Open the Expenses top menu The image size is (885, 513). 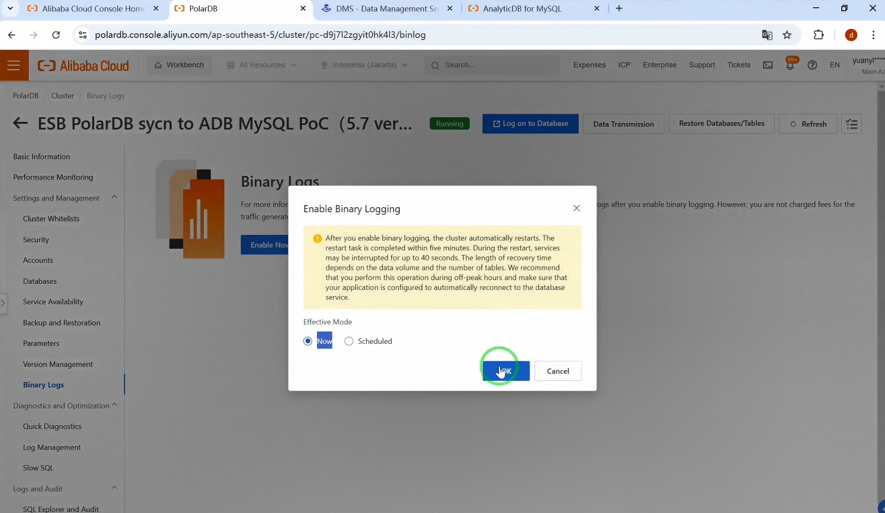pyautogui.click(x=589, y=65)
